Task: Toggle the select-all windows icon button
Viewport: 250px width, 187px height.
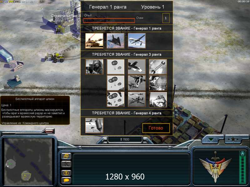Action: (66, 156)
